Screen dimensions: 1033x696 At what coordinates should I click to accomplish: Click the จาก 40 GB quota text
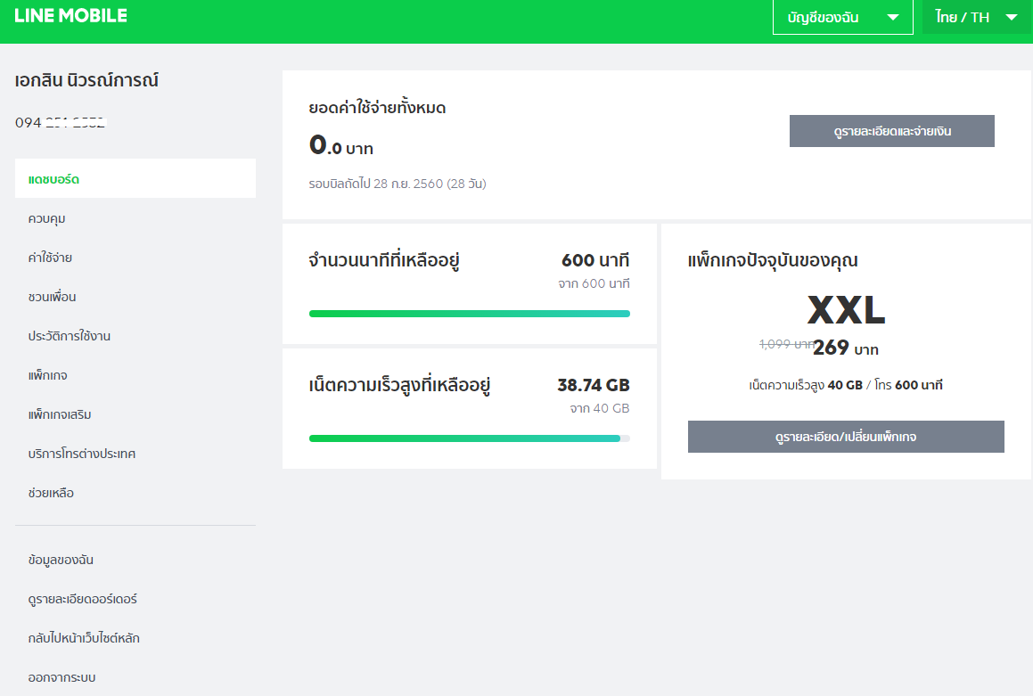[600, 408]
